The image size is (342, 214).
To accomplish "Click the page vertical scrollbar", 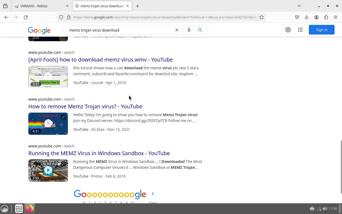I will click(341, 167).
